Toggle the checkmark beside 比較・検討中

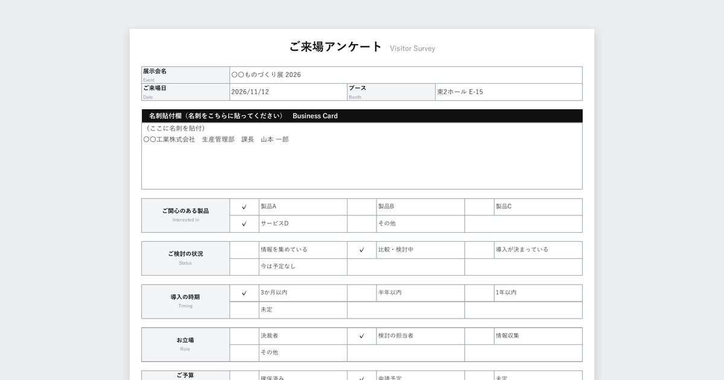pyautogui.click(x=361, y=250)
